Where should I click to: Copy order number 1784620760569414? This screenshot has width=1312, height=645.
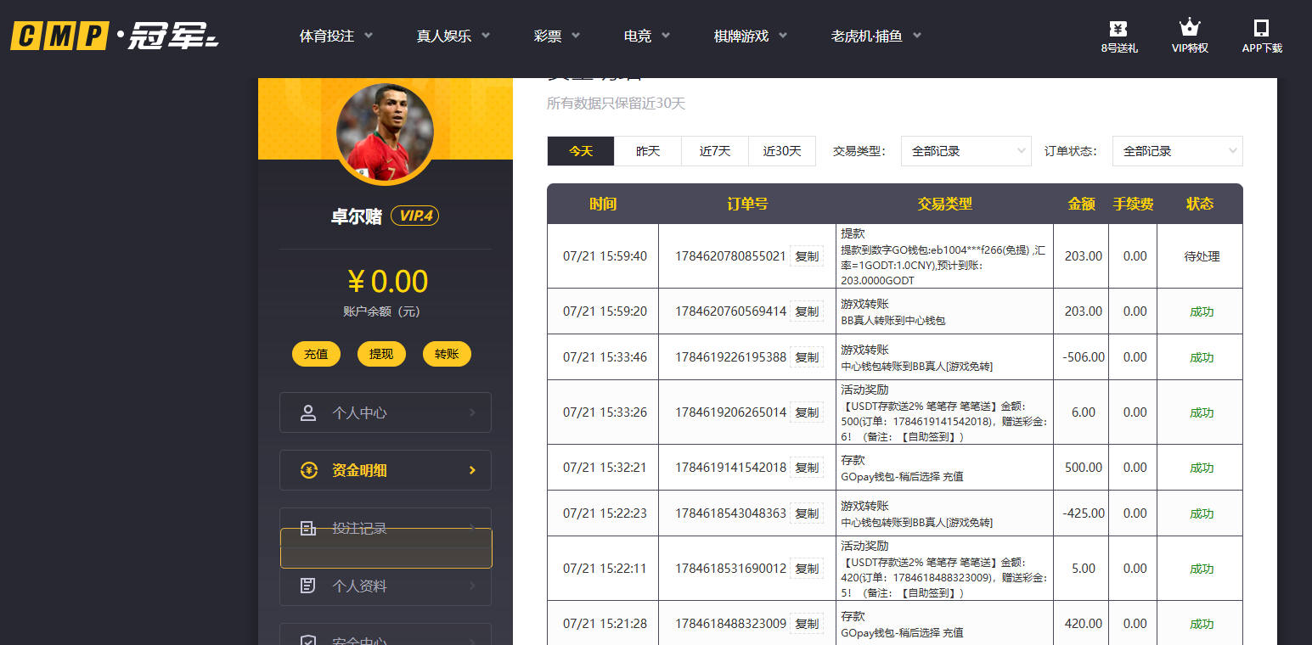click(807, 311)
